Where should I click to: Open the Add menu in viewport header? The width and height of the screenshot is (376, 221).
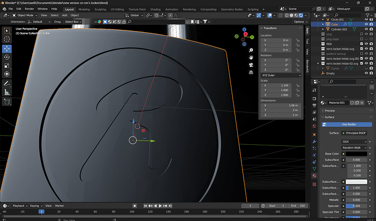64,15
